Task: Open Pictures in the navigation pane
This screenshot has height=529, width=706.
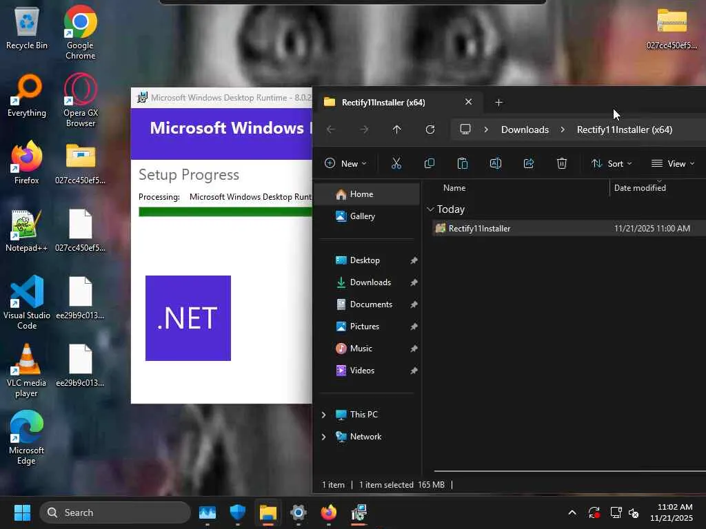Action: 365,326
